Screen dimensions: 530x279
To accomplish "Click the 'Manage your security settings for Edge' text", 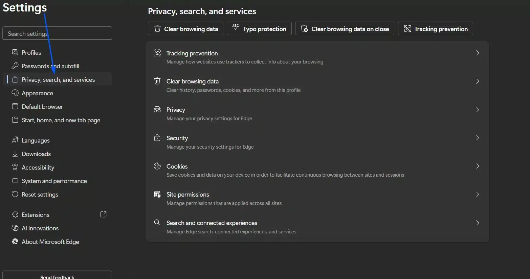I will tap(210, 147).
